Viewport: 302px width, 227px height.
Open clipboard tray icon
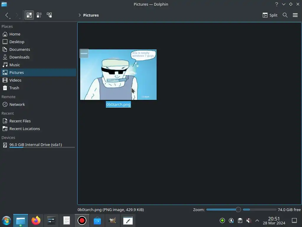coord(240,220)
